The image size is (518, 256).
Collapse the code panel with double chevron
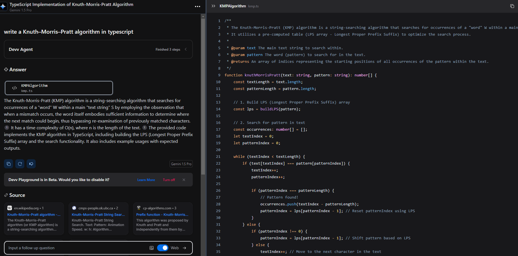pyautogui.click(x=213, y=6)
